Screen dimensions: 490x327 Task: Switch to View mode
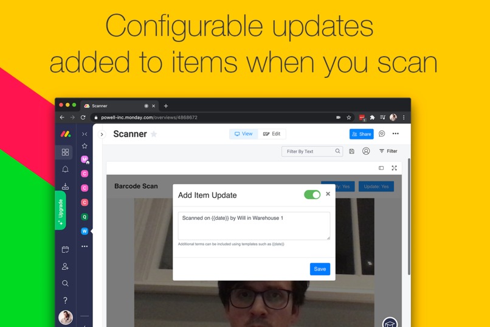tap(243, 134)
